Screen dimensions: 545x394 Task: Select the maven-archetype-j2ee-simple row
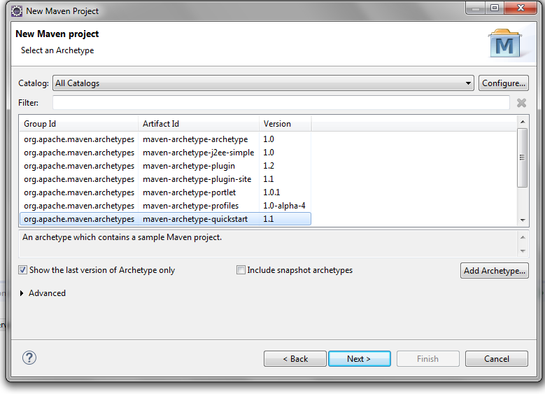[165, 153]
